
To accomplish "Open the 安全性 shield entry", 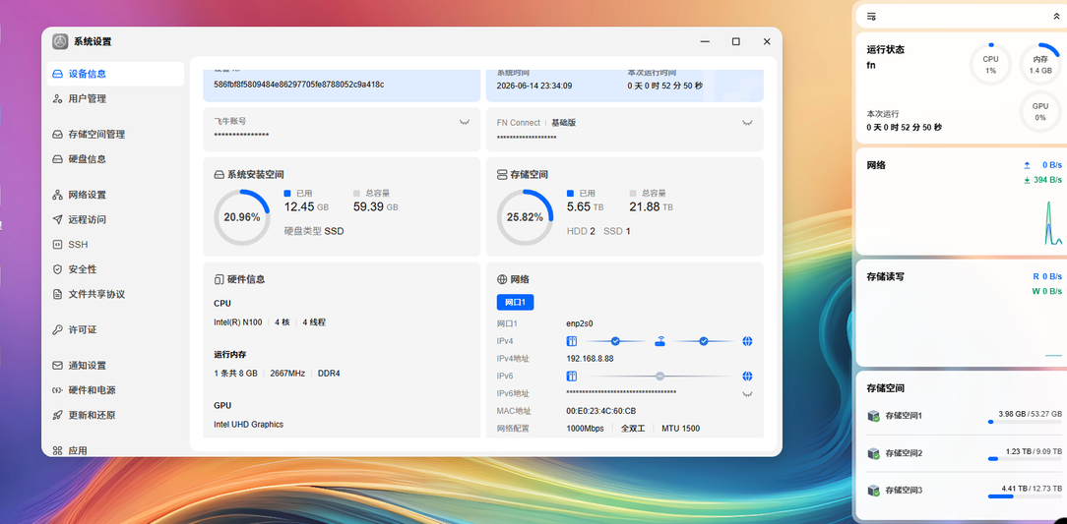I will tap(114, 269).
